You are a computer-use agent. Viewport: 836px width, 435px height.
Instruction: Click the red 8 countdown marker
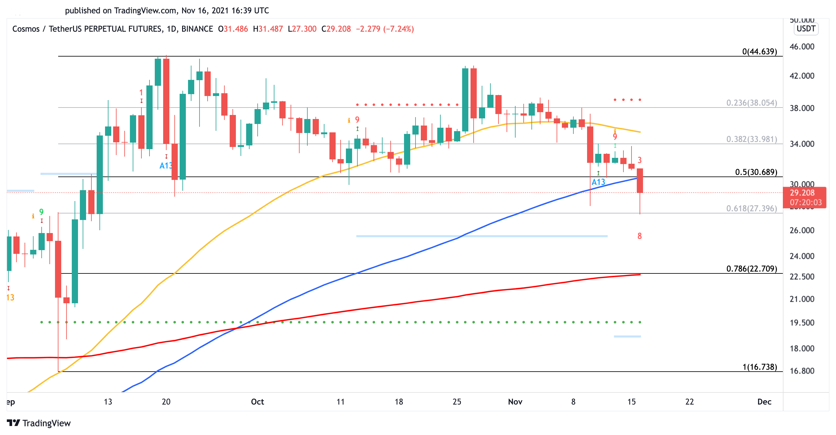(639, 236)
